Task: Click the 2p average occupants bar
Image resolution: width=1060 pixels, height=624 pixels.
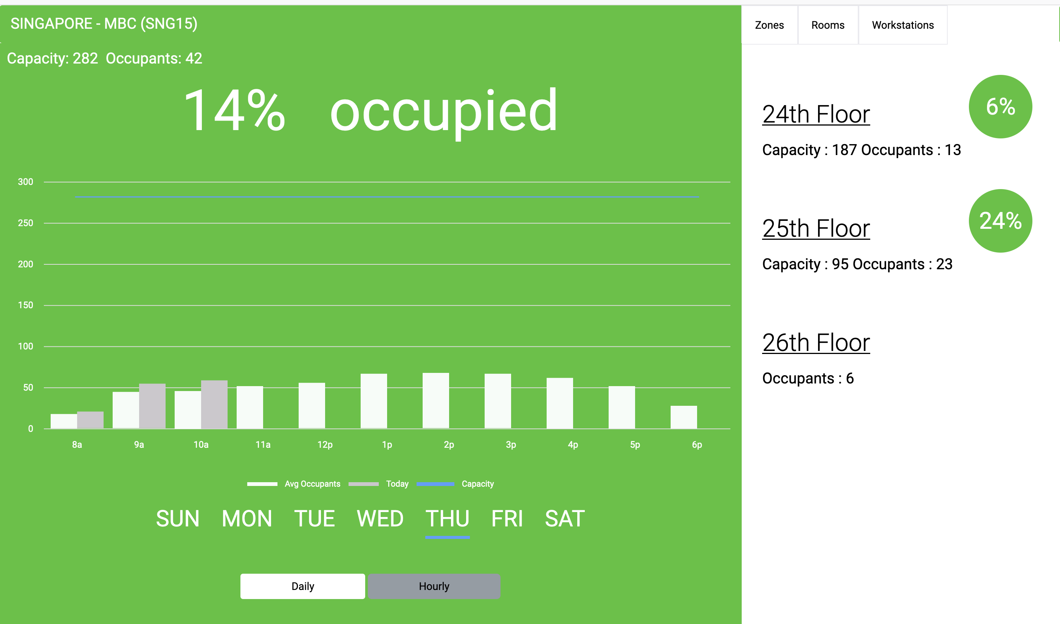Action: pos(436,400)
